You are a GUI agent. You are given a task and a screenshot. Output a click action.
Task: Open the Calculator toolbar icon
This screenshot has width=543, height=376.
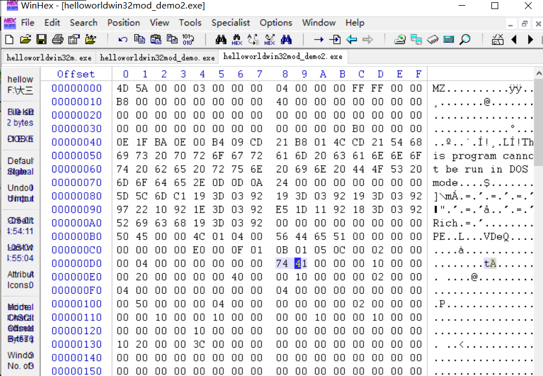[x=449, y=40]
